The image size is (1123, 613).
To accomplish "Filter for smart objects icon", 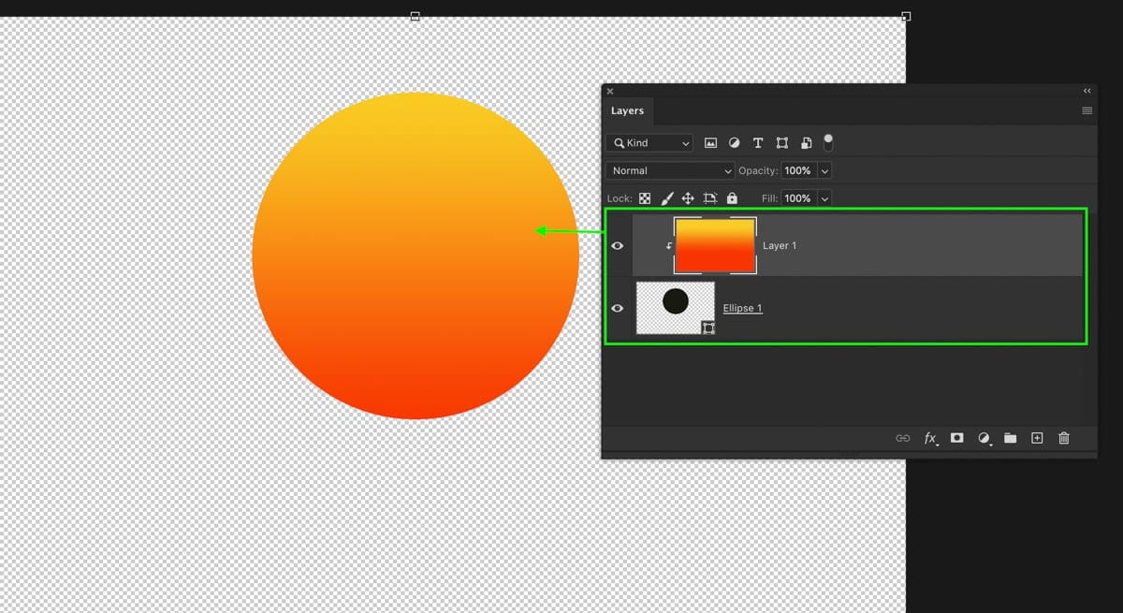I will coord(806,143).
